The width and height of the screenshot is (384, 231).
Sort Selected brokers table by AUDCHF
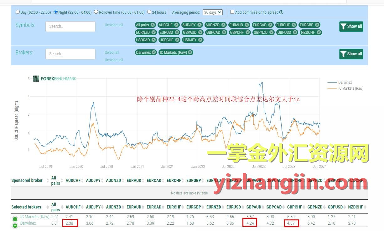pyautogui.click(x=74, y=207)
